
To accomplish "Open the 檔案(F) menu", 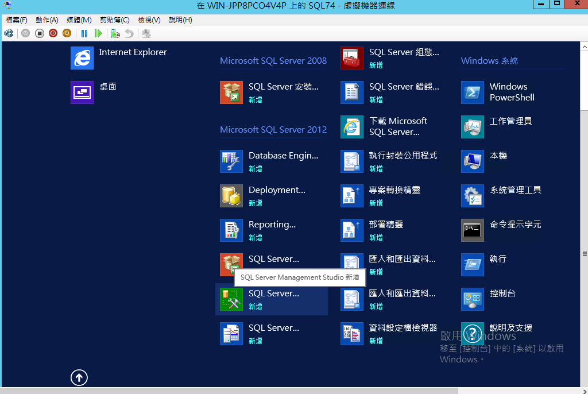I will (17, 20).
